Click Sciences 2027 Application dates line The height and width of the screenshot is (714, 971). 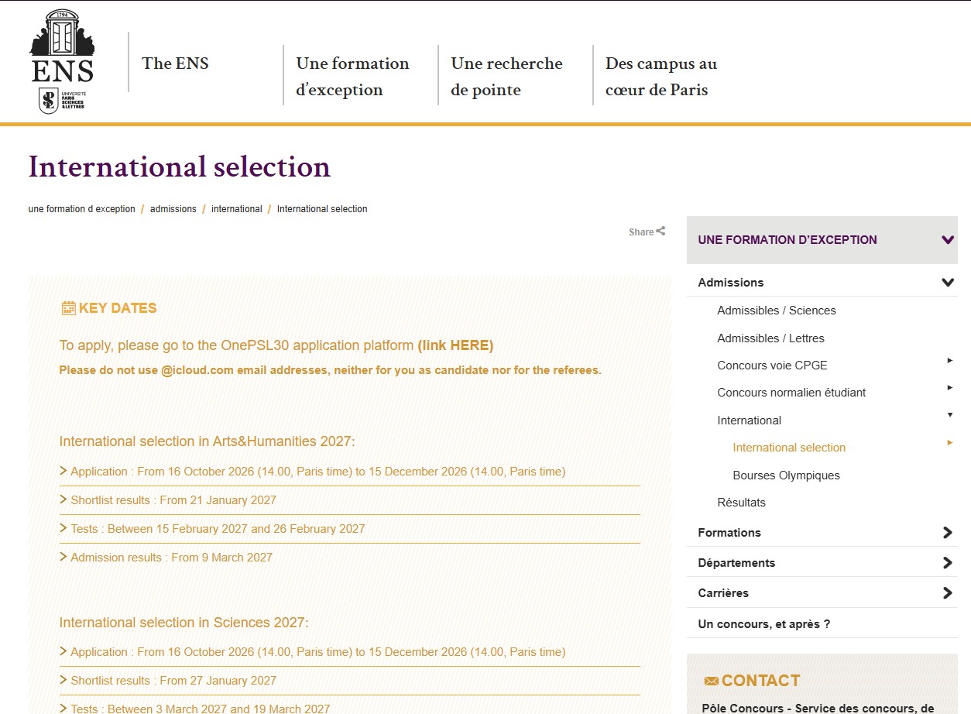[317, 652]
